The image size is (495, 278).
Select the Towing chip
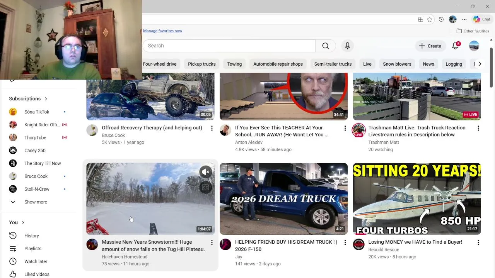234,64
